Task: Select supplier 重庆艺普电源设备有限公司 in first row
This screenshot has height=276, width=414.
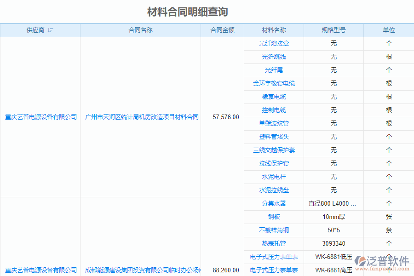Action: click(40, 117)
